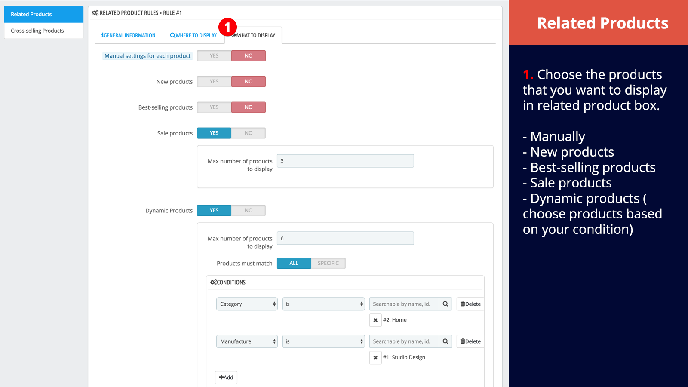Disable Sale products by choosing NO
The width and height of the screenshot is (688, 387).
point(249,133)
